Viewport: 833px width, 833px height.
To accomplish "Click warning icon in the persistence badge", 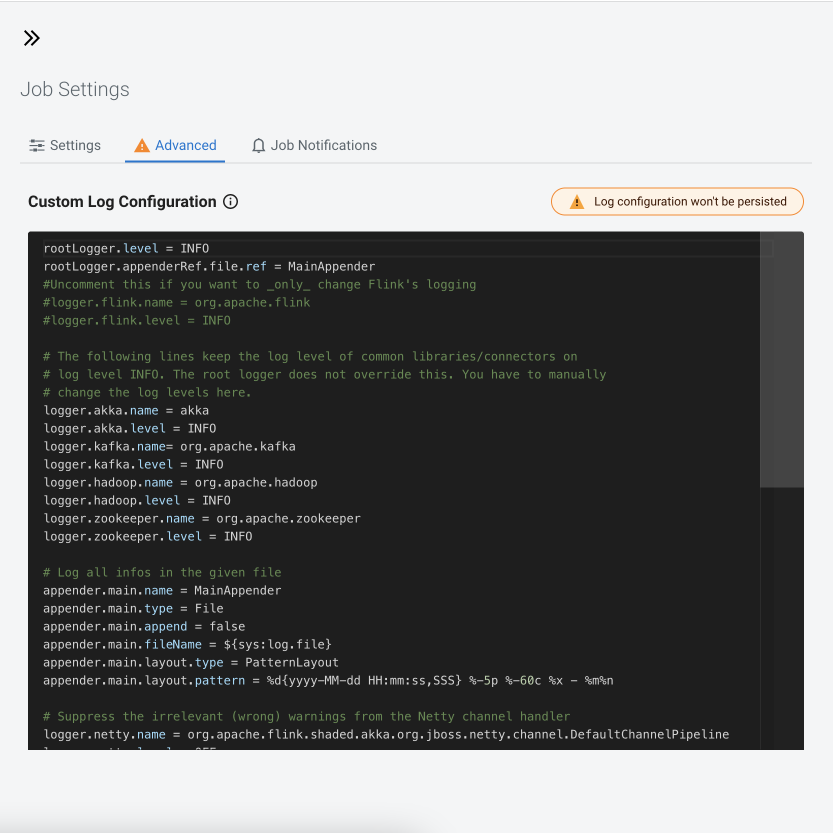I will (577, 201).
